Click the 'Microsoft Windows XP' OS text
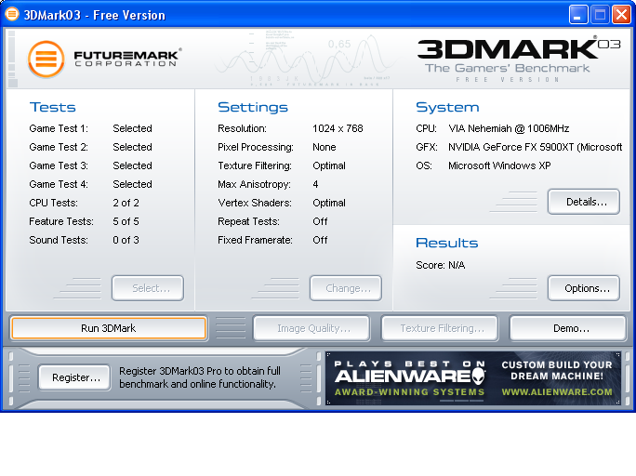Screen dimensions: 636x476 click(x=499, y=165)
